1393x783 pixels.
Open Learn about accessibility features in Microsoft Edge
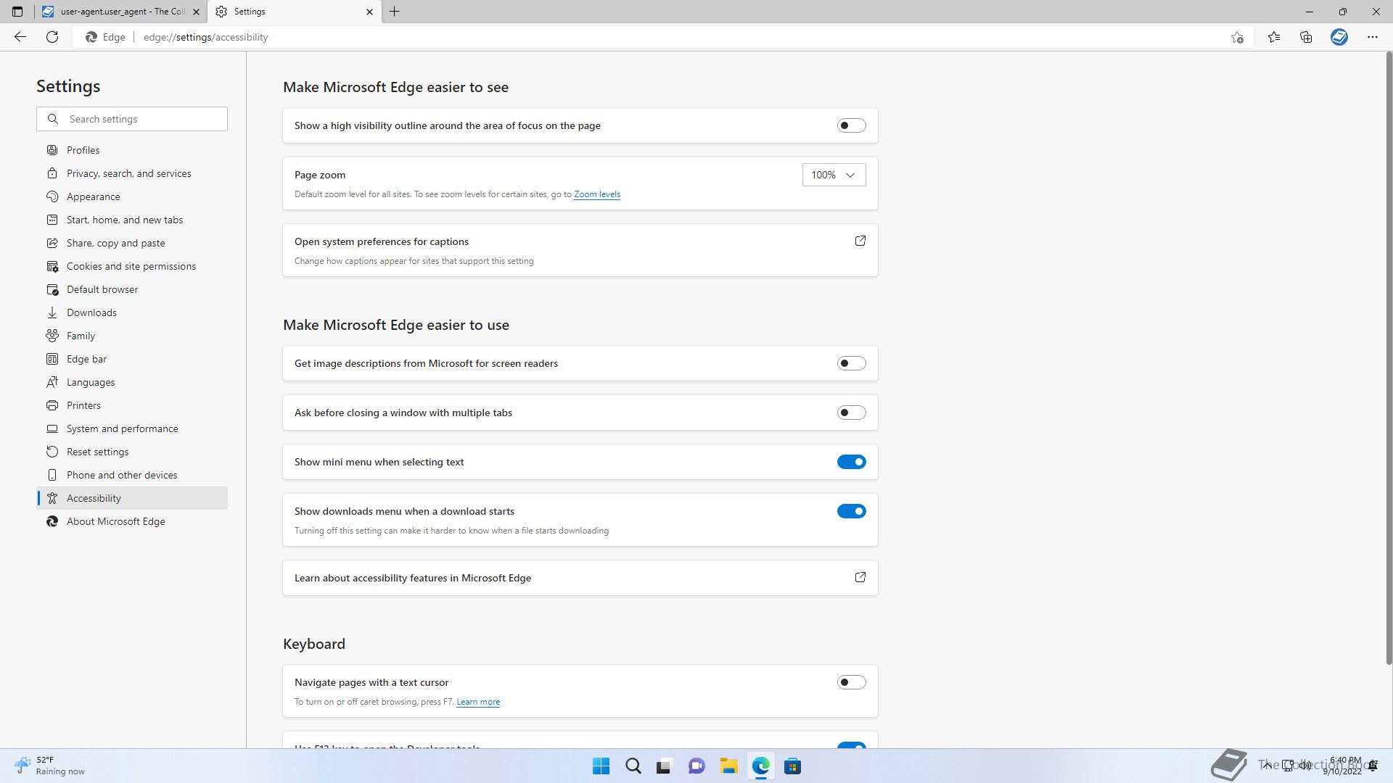[580, 578]
